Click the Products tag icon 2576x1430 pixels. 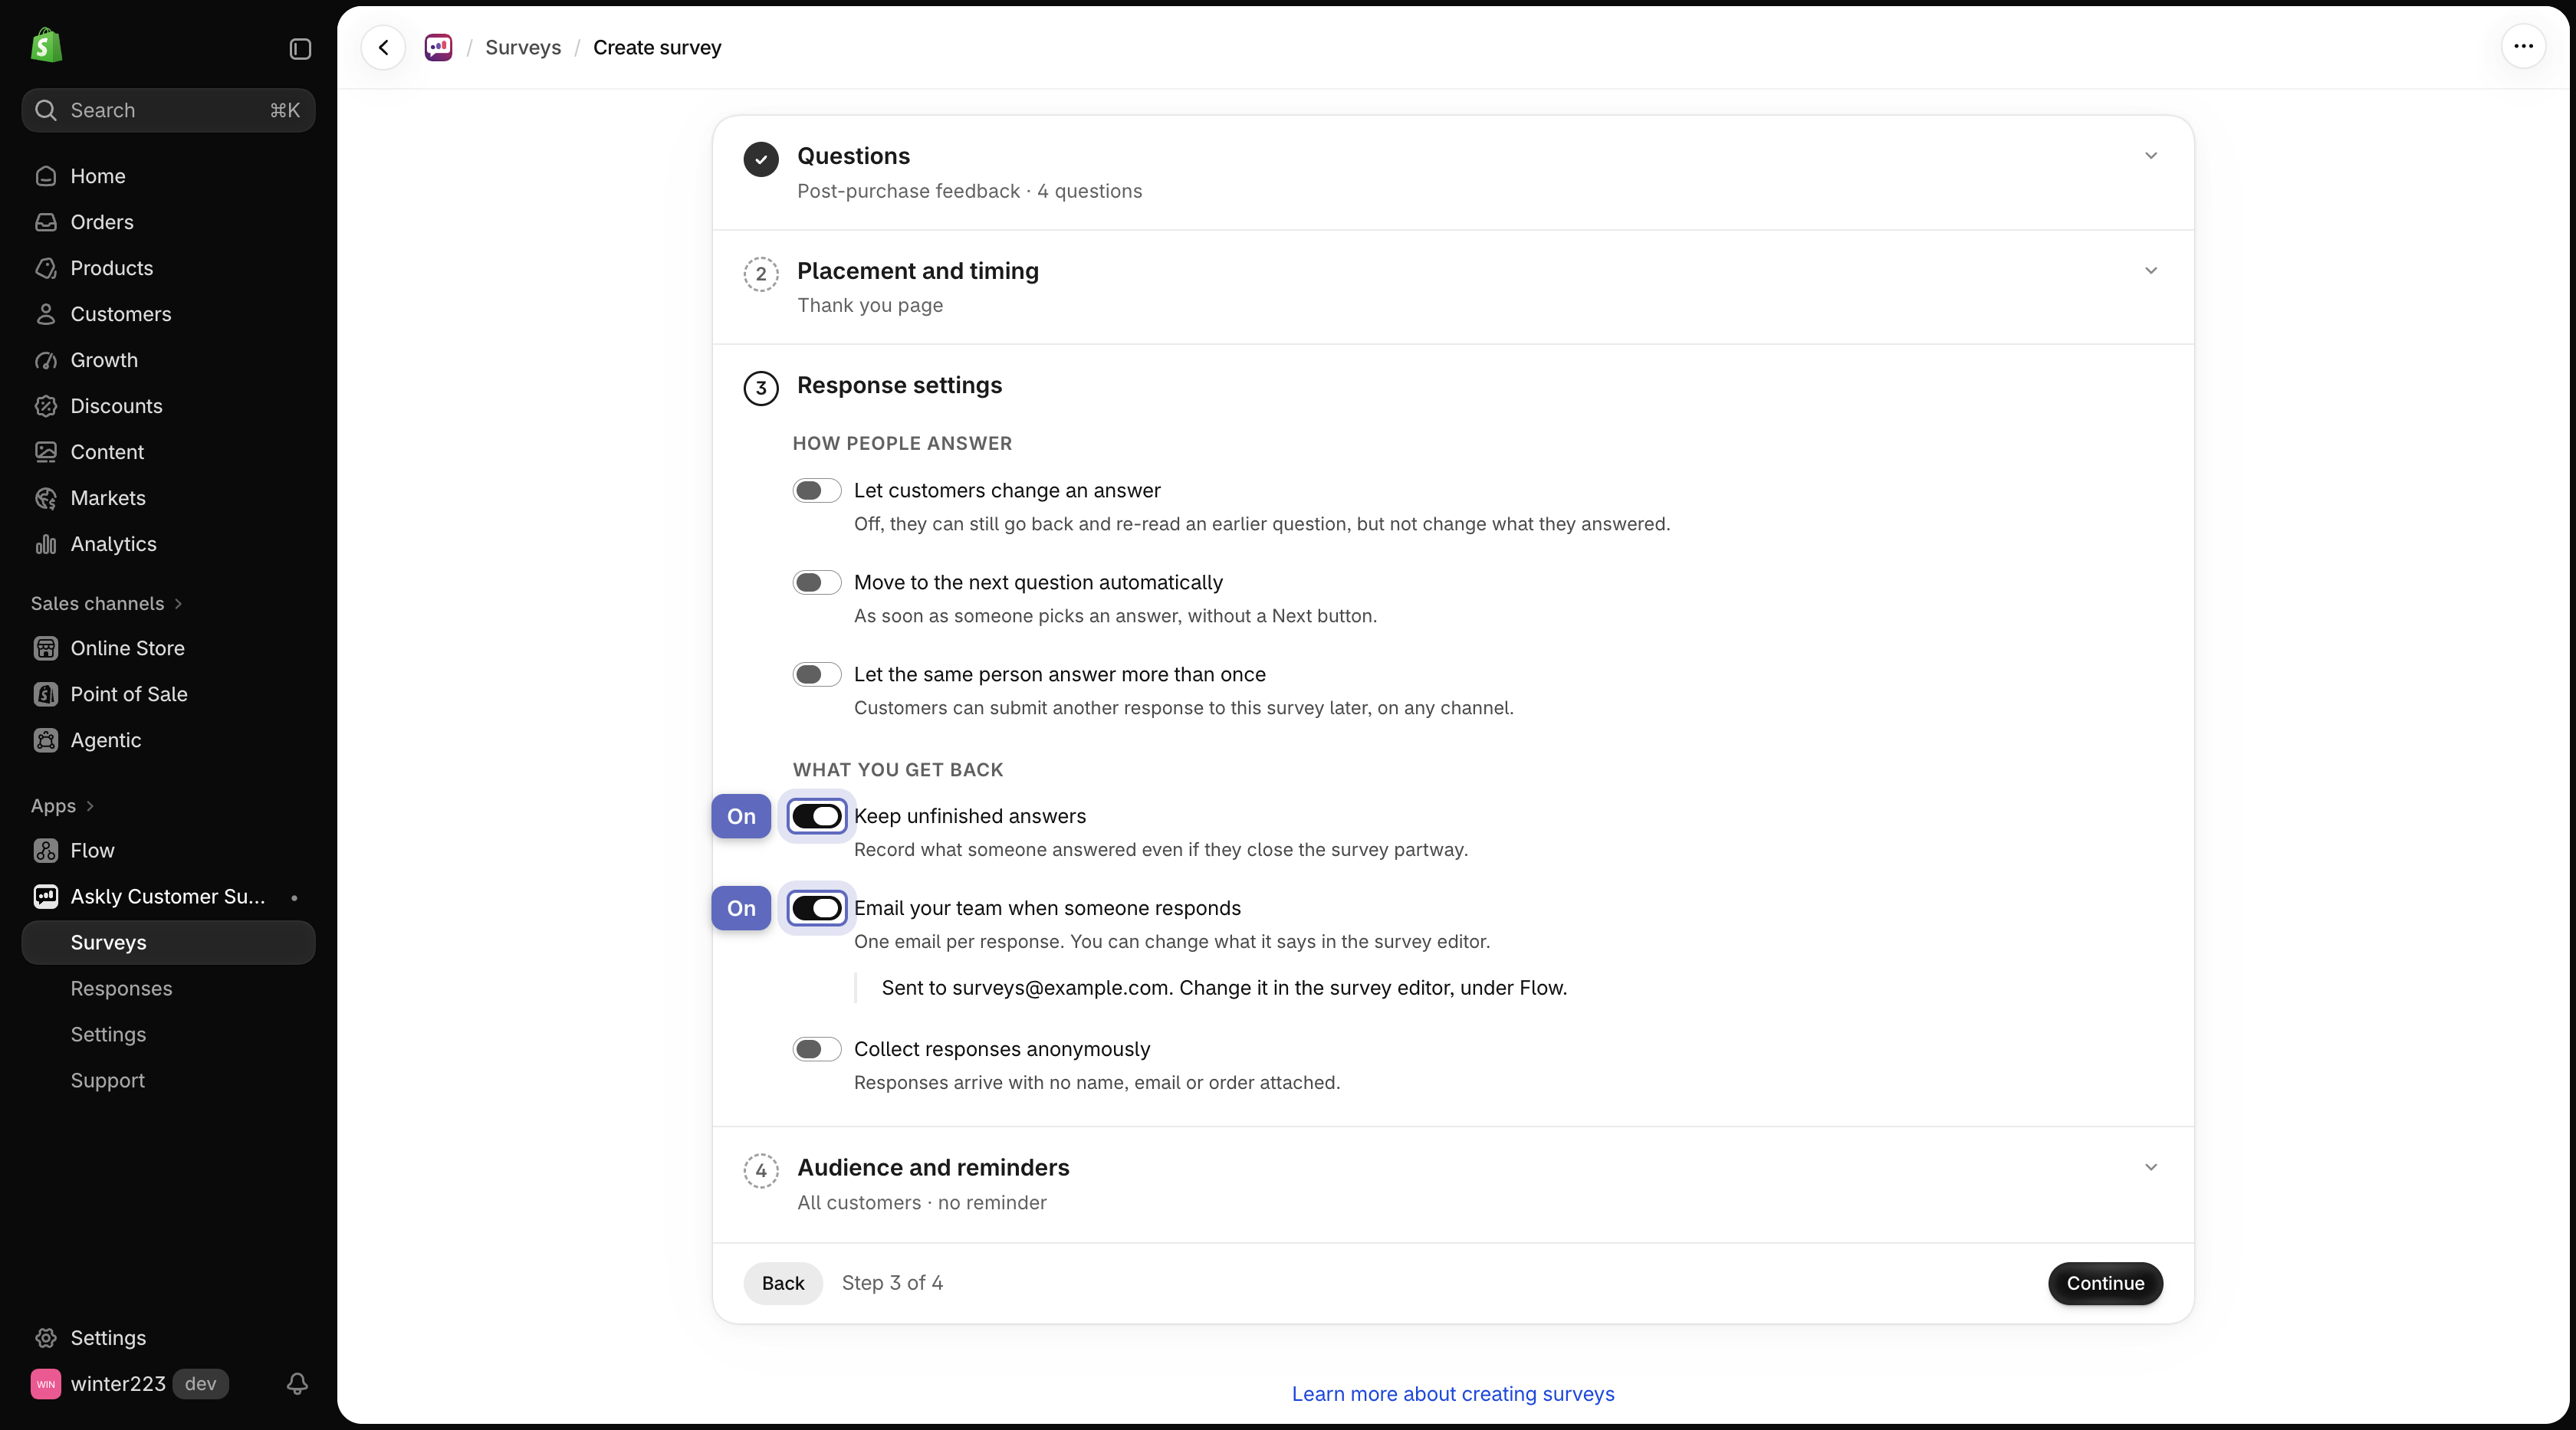(x=46, y=267)
